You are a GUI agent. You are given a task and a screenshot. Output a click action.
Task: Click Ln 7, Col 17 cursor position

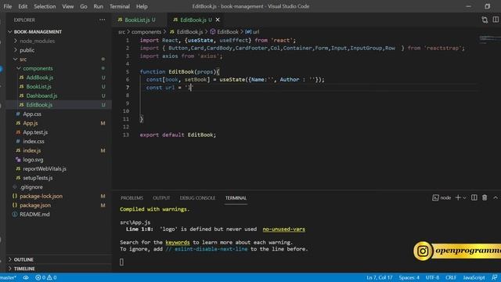(x=379, y=277)
